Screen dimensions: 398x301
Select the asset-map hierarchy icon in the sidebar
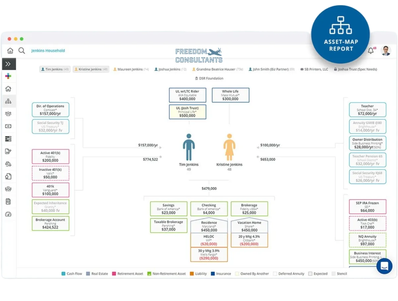pyautogui.click(x=8, y=101)
